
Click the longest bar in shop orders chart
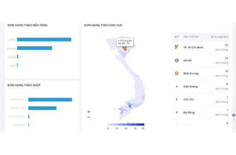coord(50,99)
